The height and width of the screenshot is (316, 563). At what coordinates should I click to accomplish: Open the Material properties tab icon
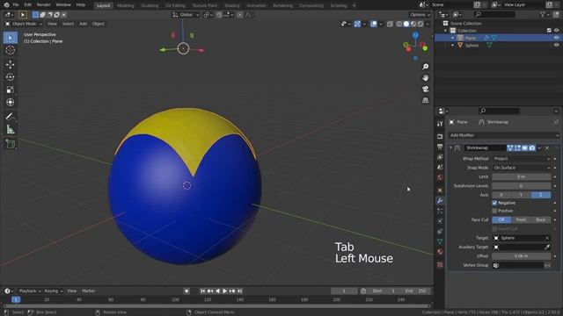click(440, 252)
